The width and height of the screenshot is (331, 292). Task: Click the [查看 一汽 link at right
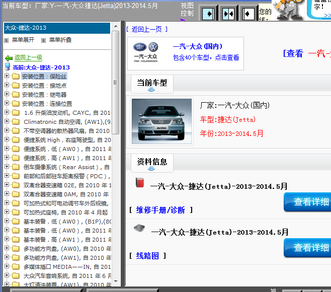click(307, 53)
